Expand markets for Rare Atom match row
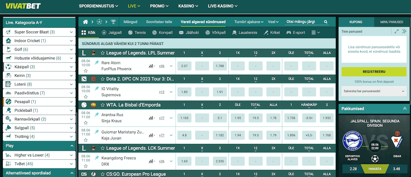The image size is (411, 177). coord(171,66)
